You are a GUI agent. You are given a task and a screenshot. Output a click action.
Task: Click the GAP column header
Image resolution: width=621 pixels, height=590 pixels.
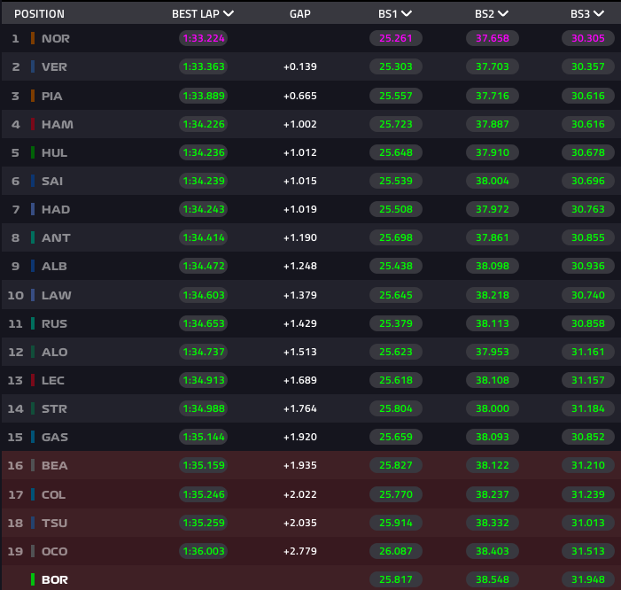[299, 14]
